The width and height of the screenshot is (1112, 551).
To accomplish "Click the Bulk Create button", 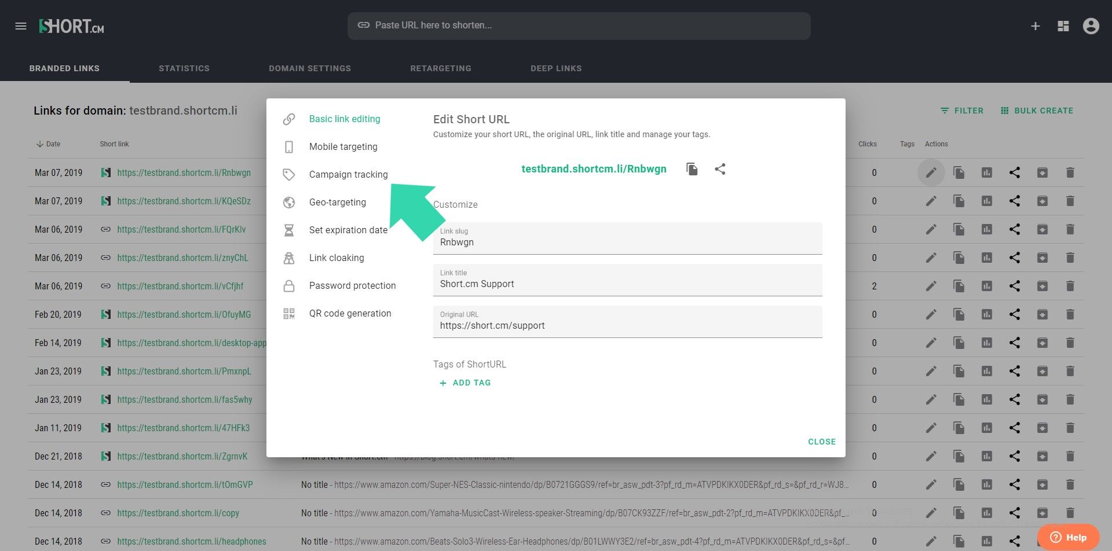I will click(x=1037, y=111).
